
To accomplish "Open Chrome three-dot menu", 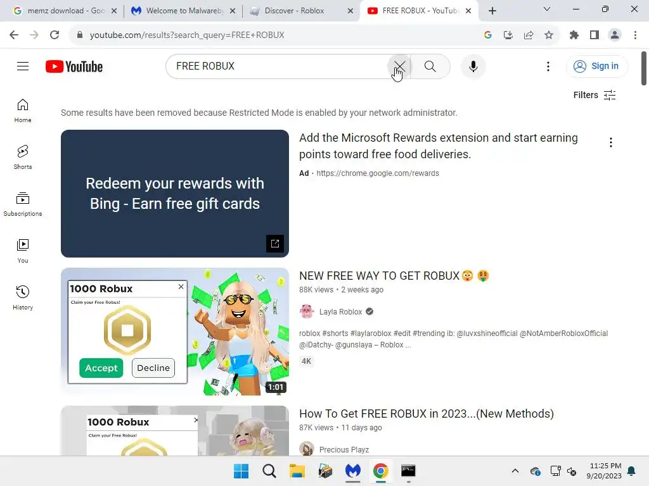I will coord(635,35).
